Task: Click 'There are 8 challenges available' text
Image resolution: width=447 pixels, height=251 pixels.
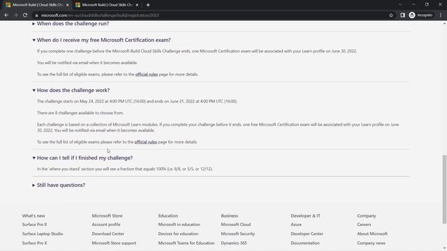Action: click(x=80, y=113)
